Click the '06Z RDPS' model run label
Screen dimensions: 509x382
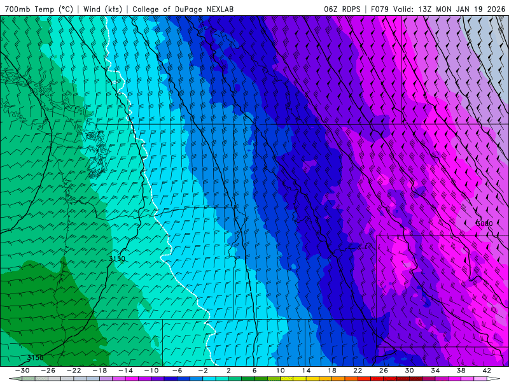pos(342,9)
